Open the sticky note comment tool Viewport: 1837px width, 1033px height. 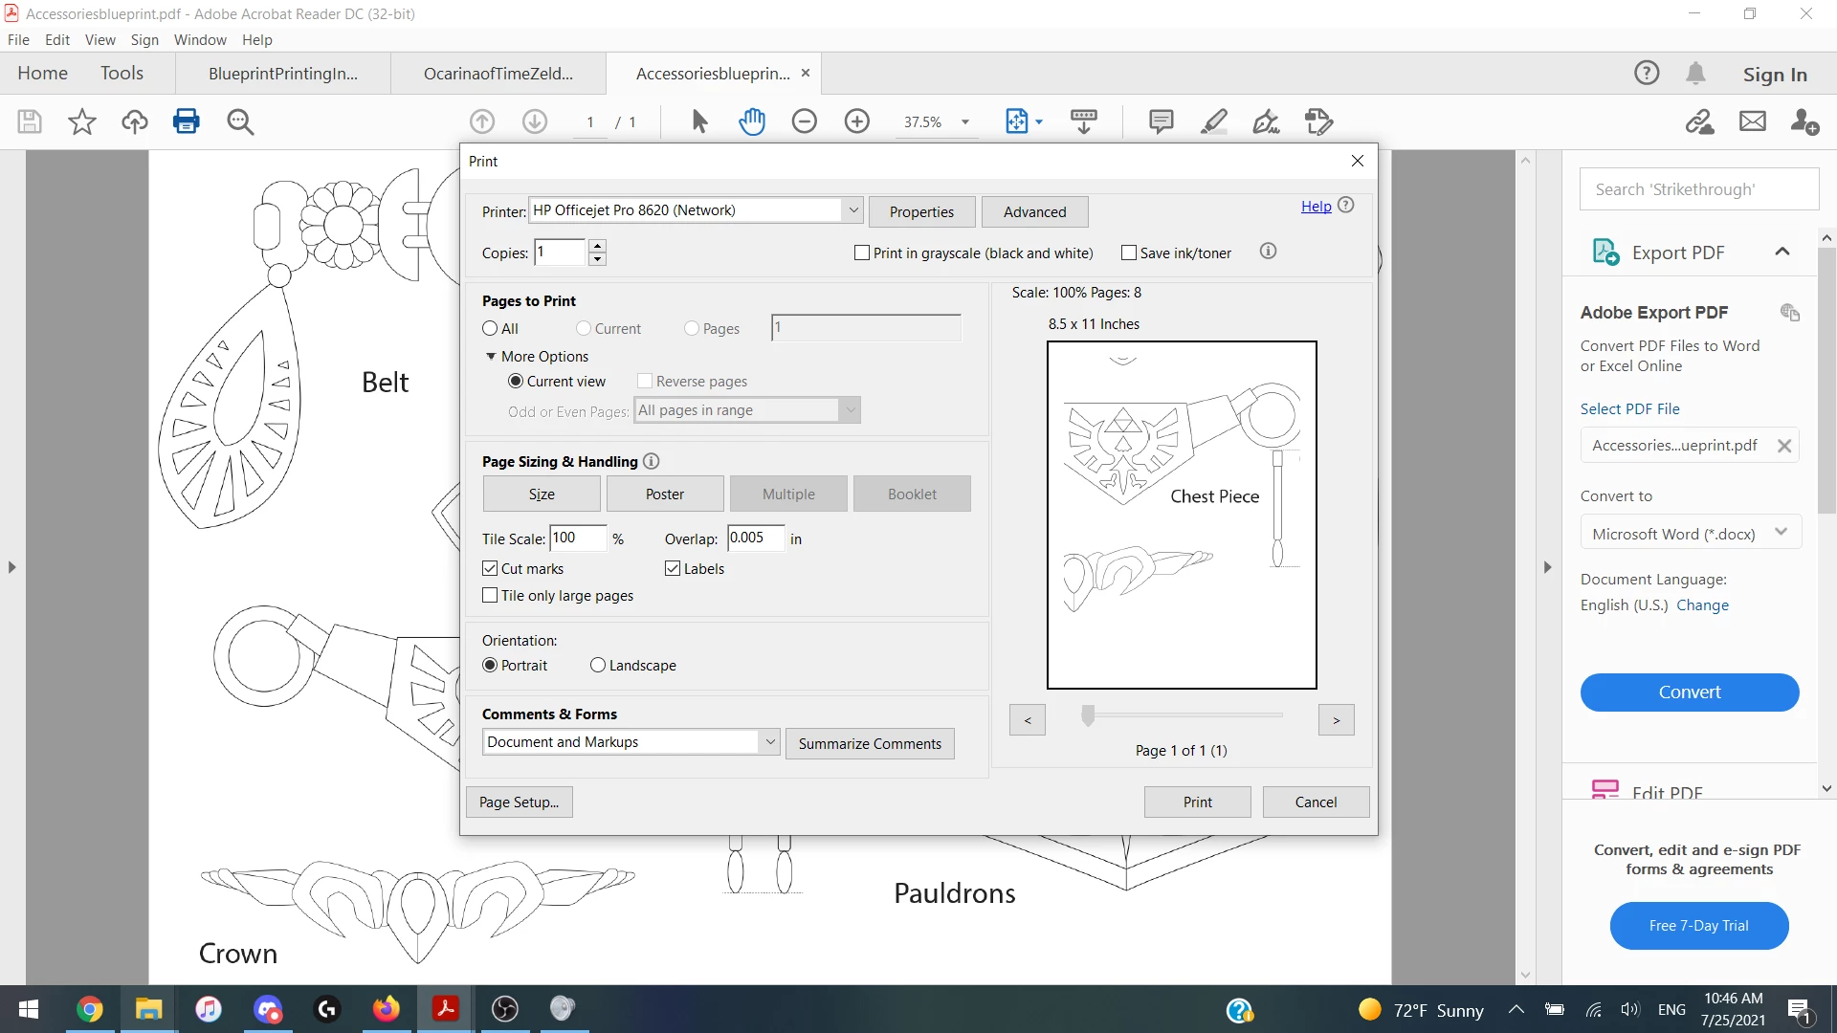(x=1161, y=121)
